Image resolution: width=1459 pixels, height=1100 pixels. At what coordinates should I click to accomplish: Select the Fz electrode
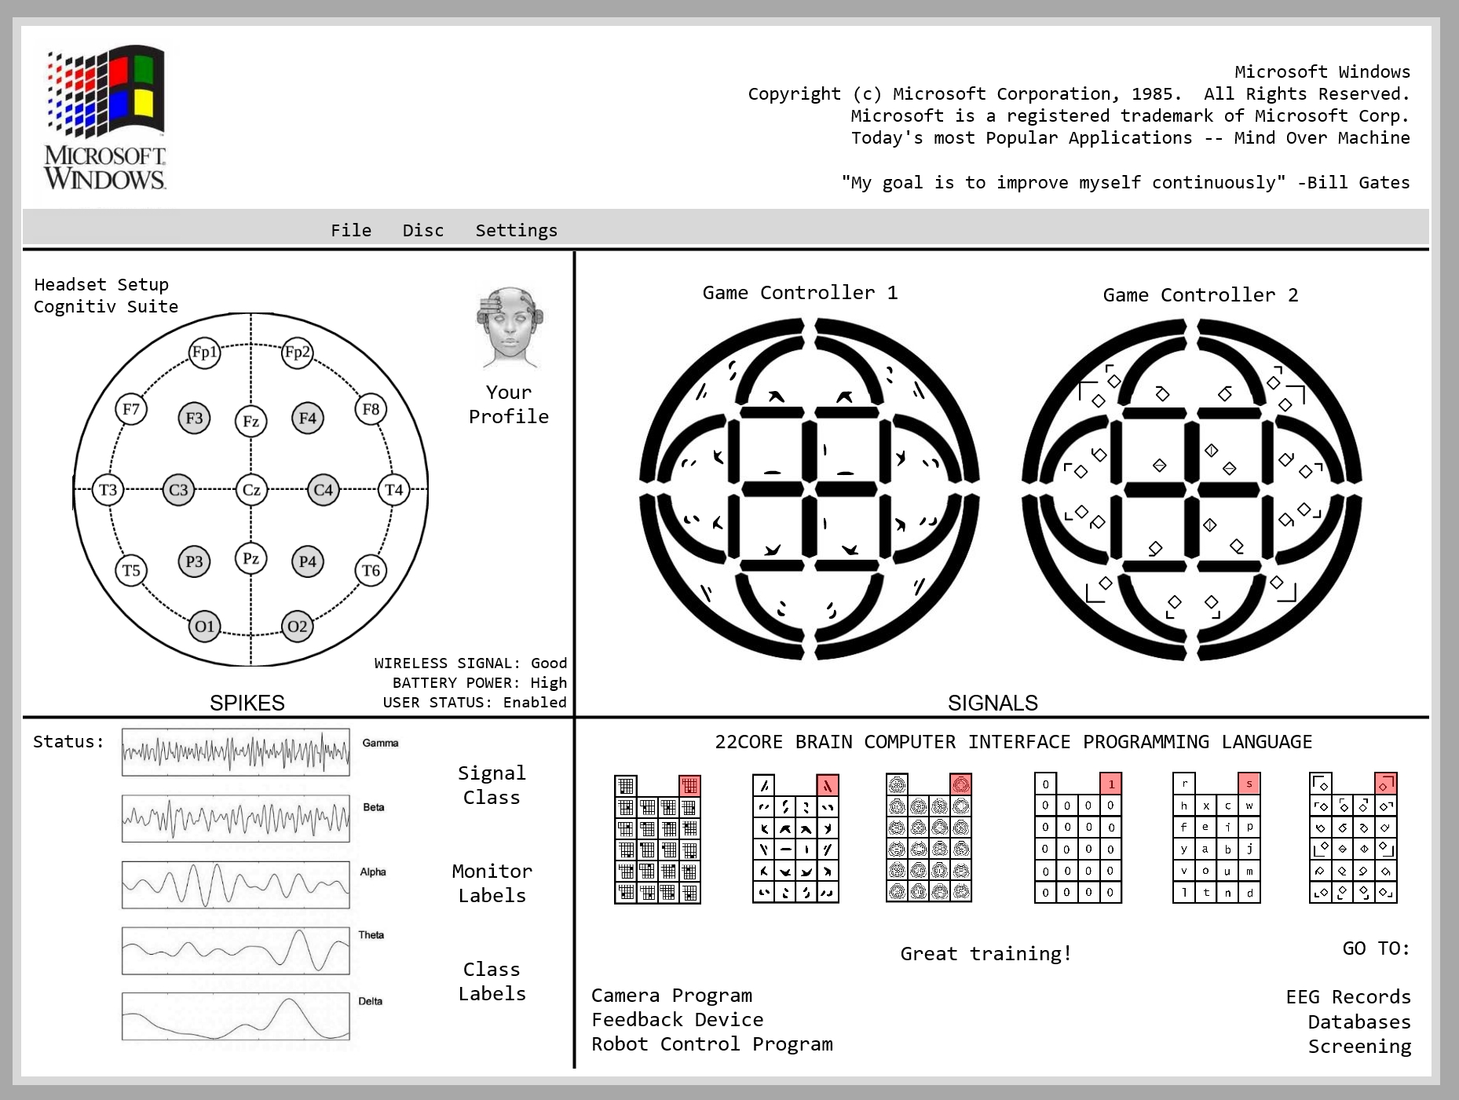[x=251, y=422]
